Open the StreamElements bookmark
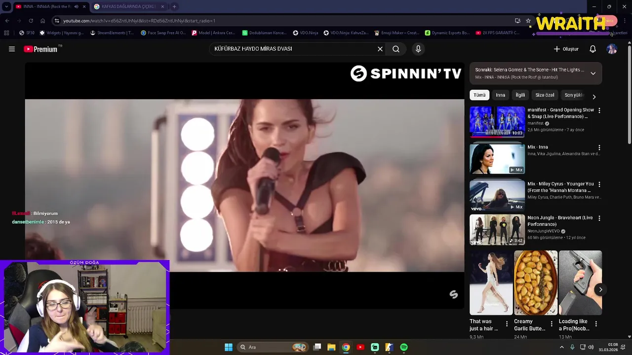632x355 pixels. click(112, 33)
